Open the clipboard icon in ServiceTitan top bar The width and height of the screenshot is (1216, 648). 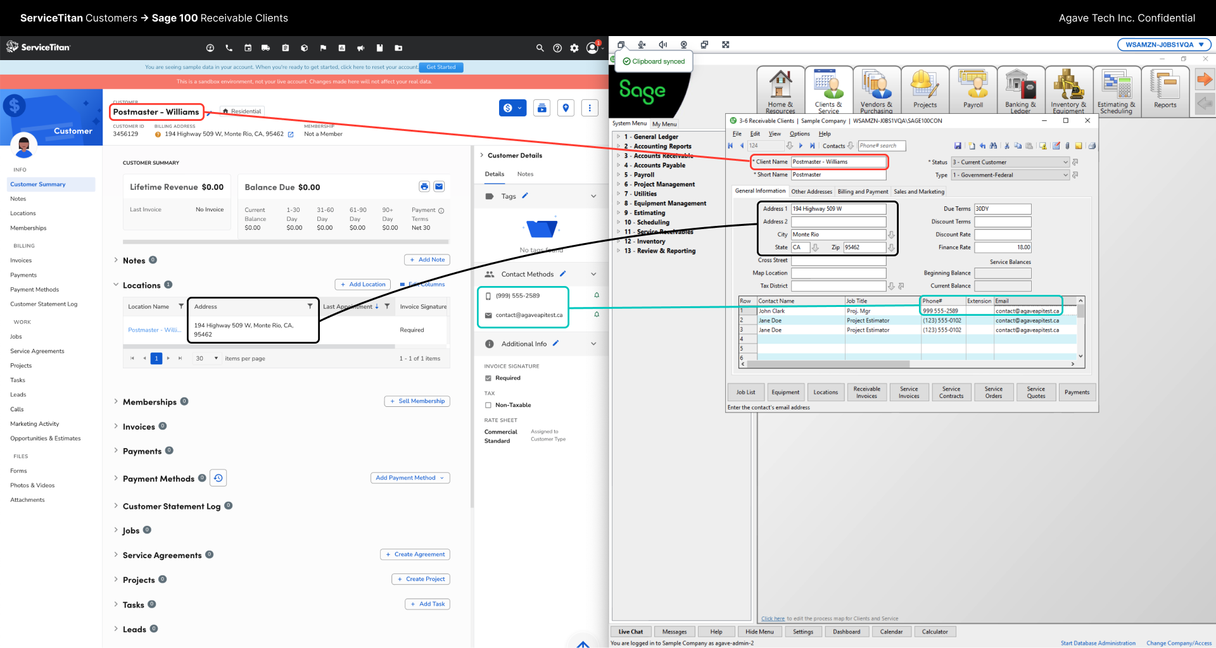[285, 48]
